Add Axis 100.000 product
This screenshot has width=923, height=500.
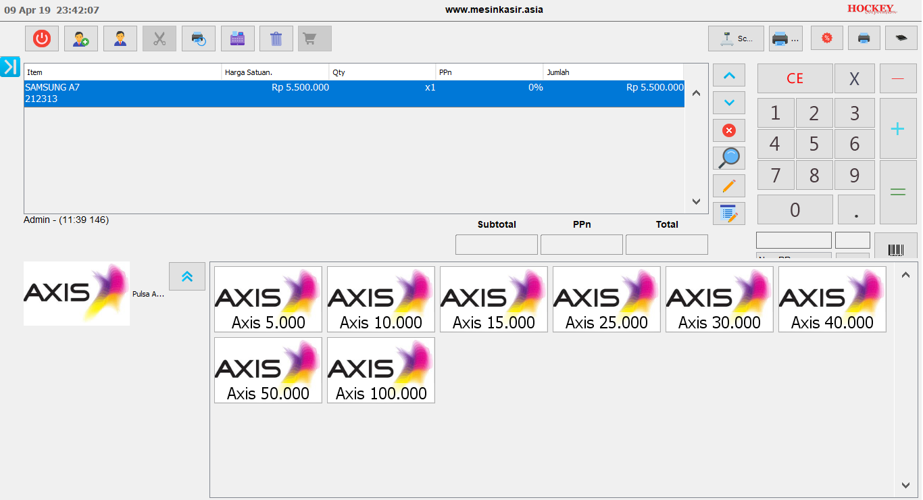coord(381,370)
